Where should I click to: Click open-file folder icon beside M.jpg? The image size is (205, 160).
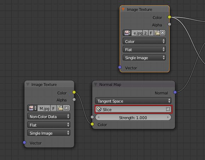click(x=60, y=108)
